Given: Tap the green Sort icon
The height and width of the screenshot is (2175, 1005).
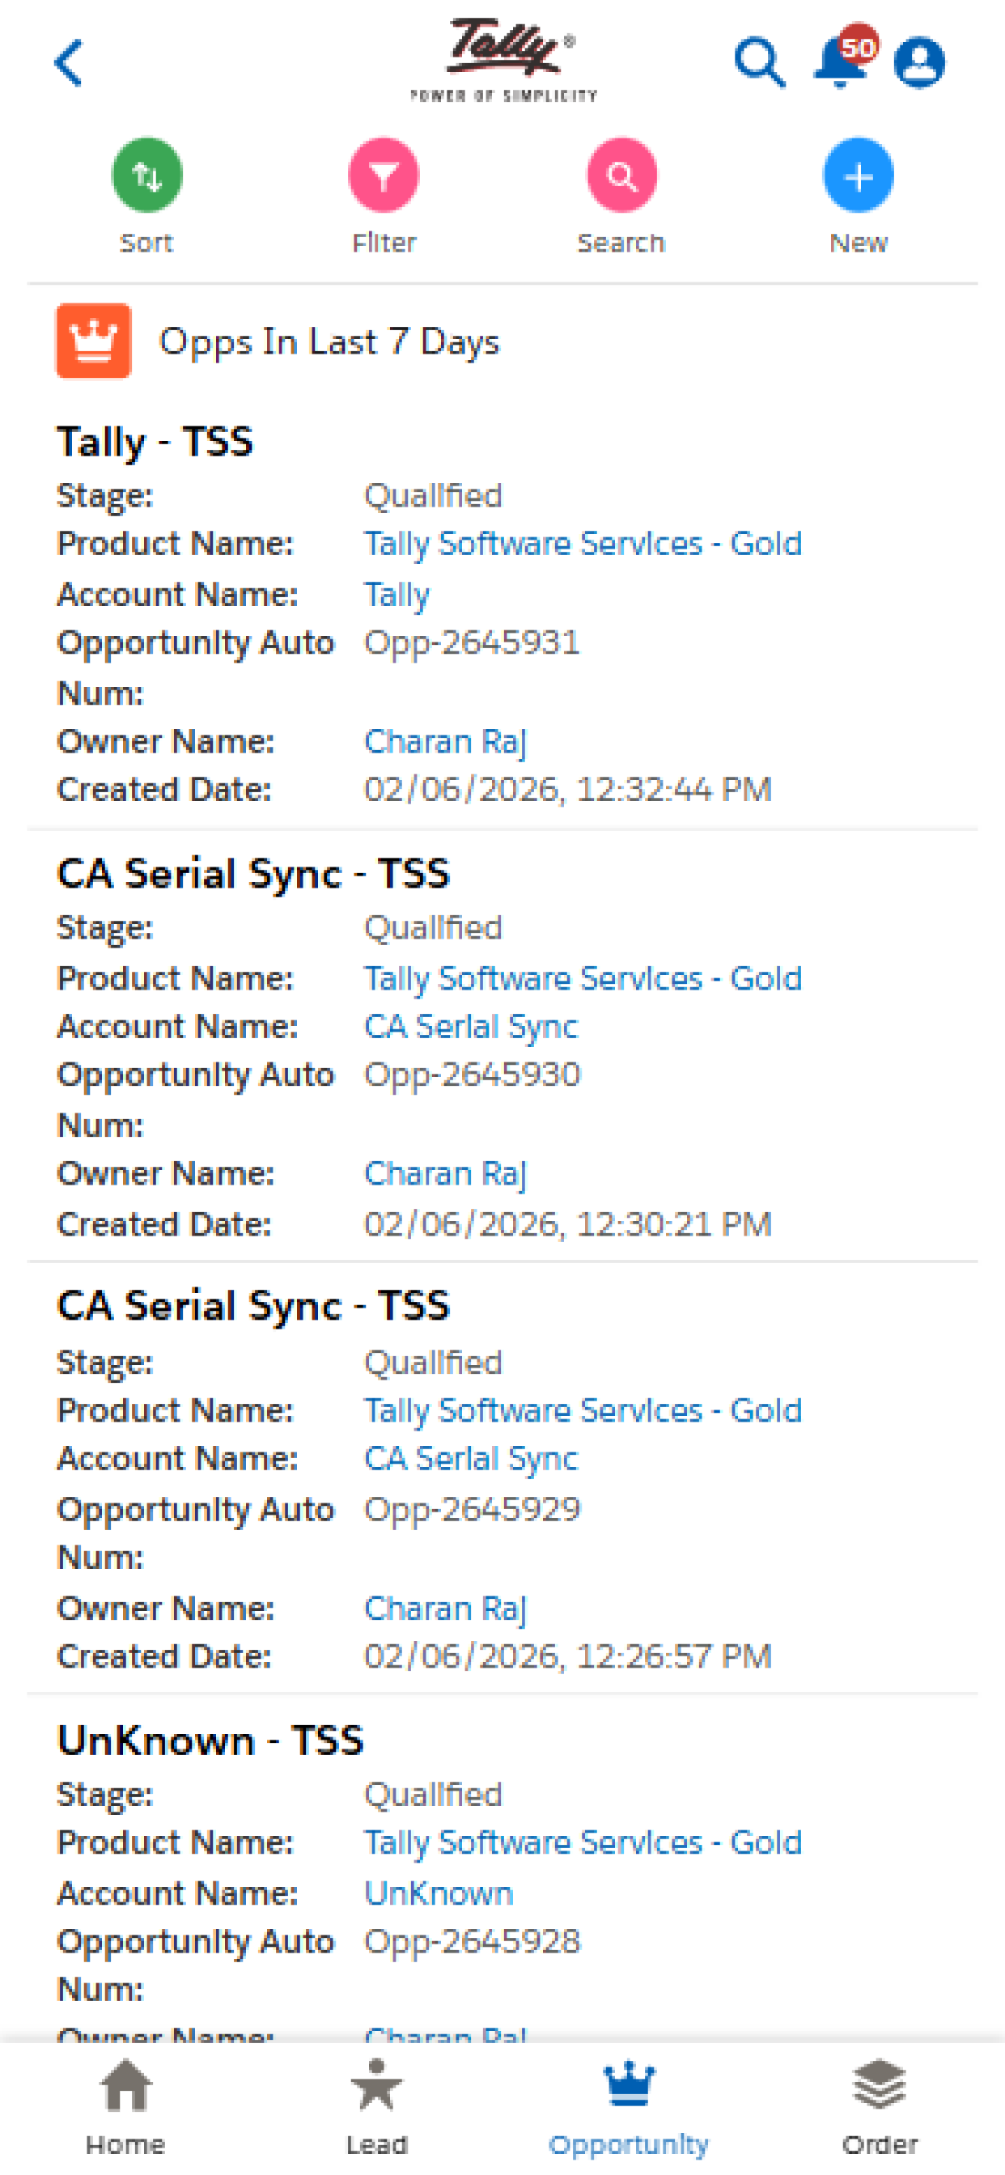Looking at the screenshot, I should coord(147,176).
